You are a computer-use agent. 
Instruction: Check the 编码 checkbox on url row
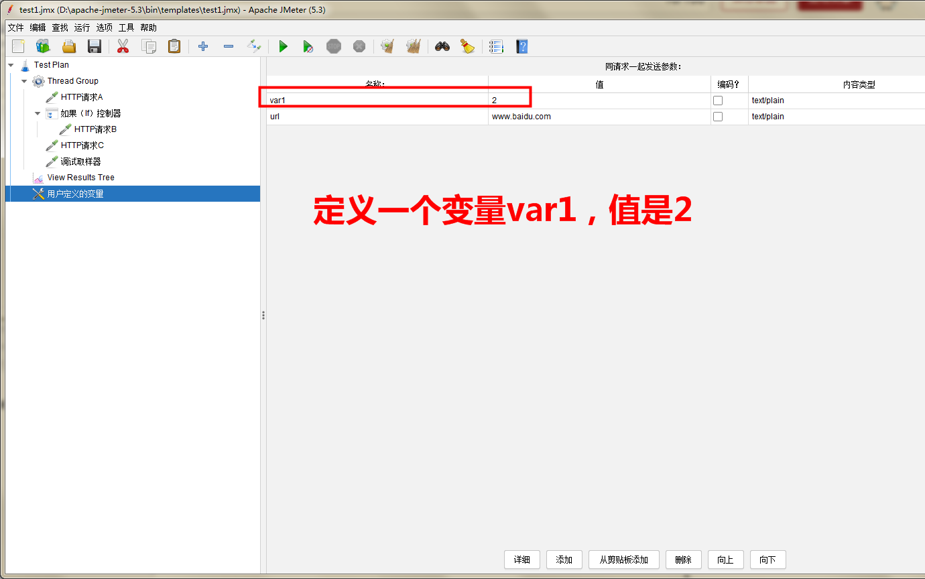pyautogui.click(x=717, y=116)
